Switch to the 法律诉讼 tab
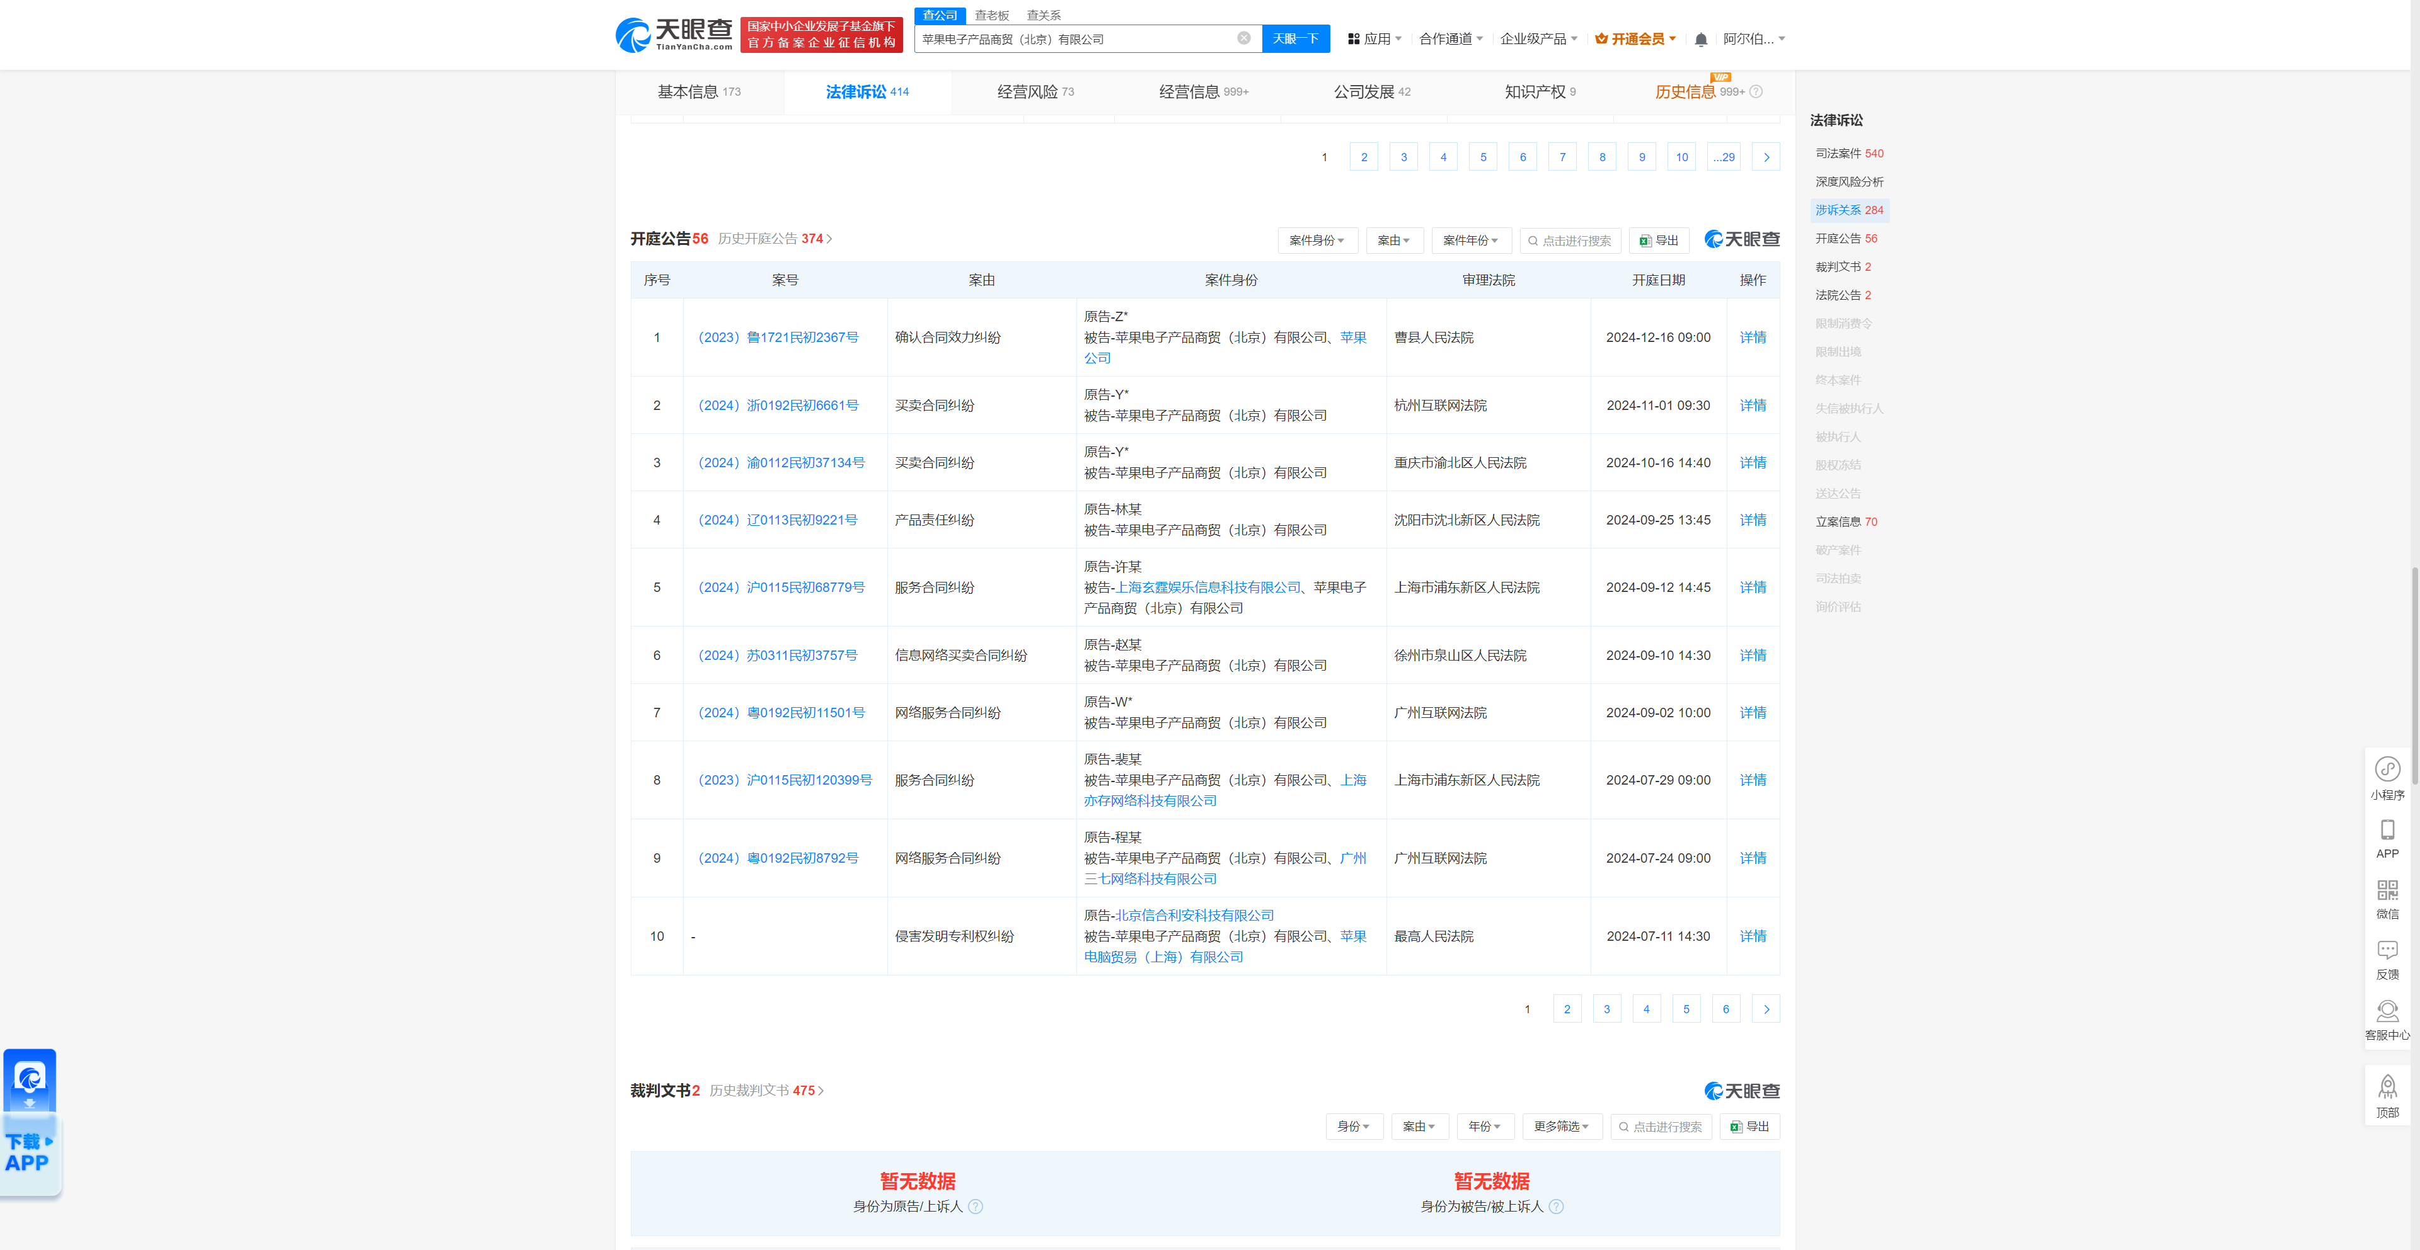 [x=867, y=92]
